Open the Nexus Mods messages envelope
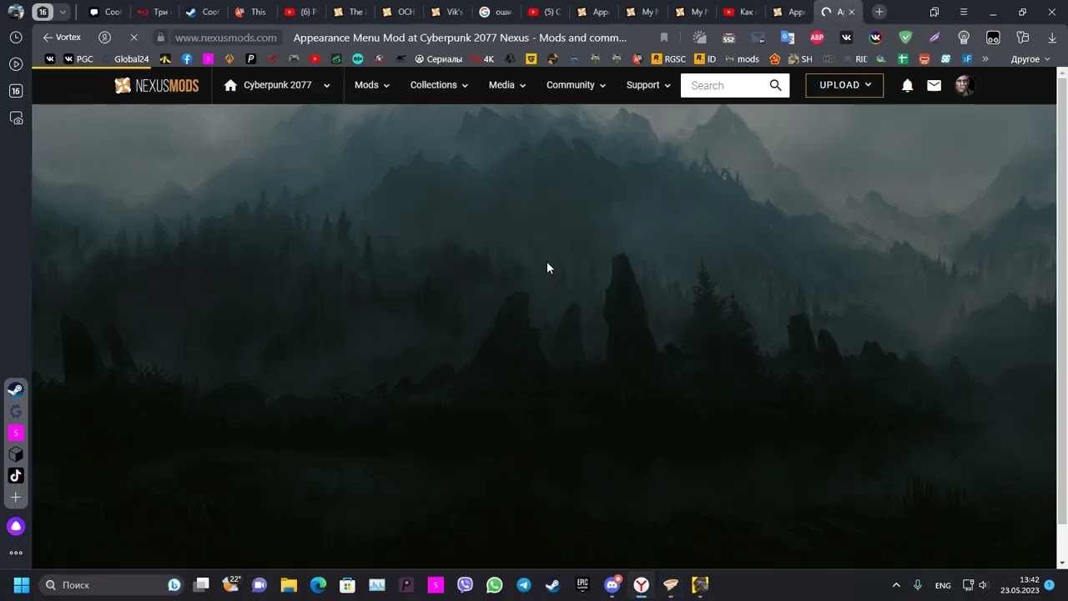1068x601 pixels. point(934,85)
